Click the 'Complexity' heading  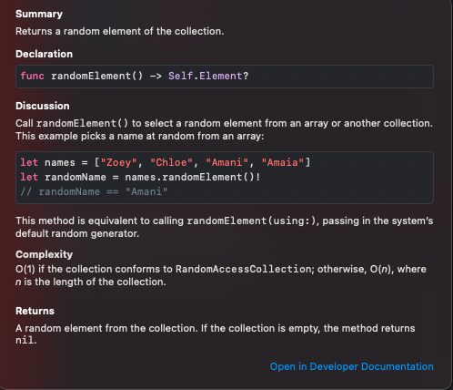44,254
